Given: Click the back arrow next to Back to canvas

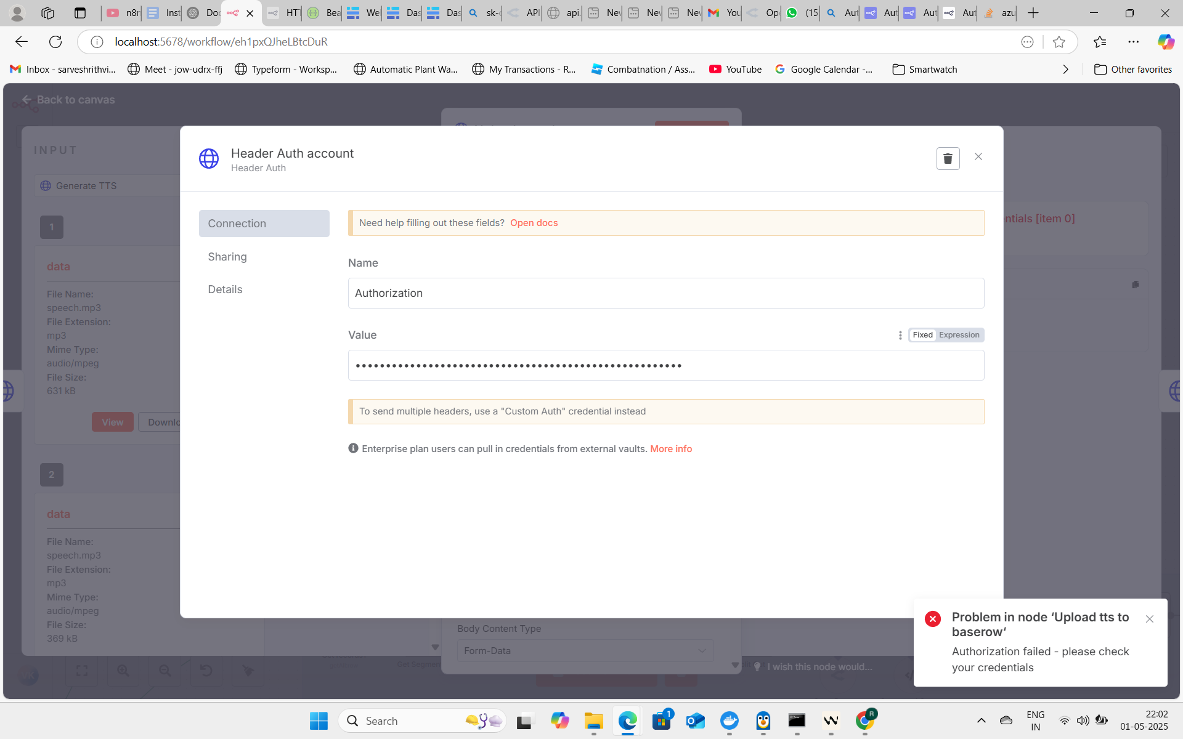Looking at the screenshot, I should click(26, 99).
